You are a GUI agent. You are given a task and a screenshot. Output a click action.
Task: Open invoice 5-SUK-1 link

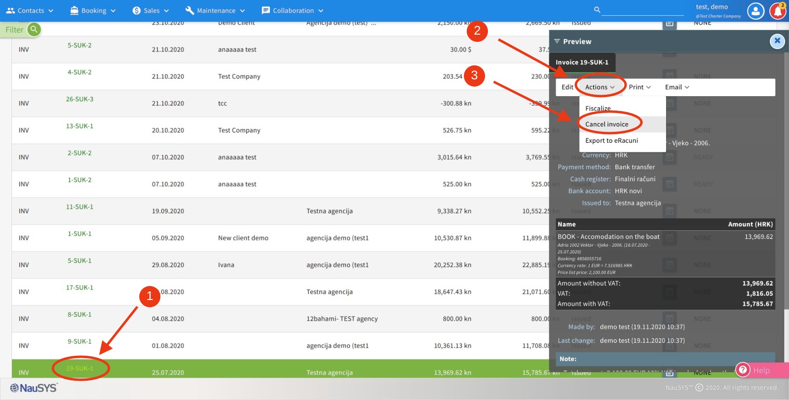click(79, 261)
